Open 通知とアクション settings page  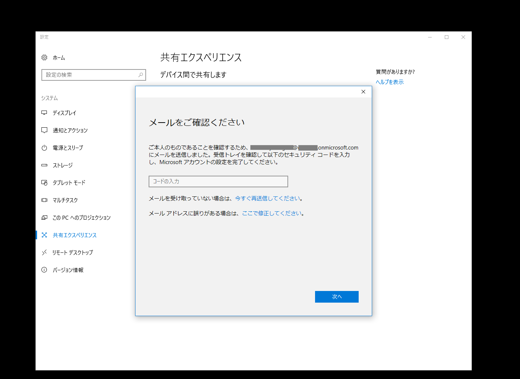tap(70, 130)
